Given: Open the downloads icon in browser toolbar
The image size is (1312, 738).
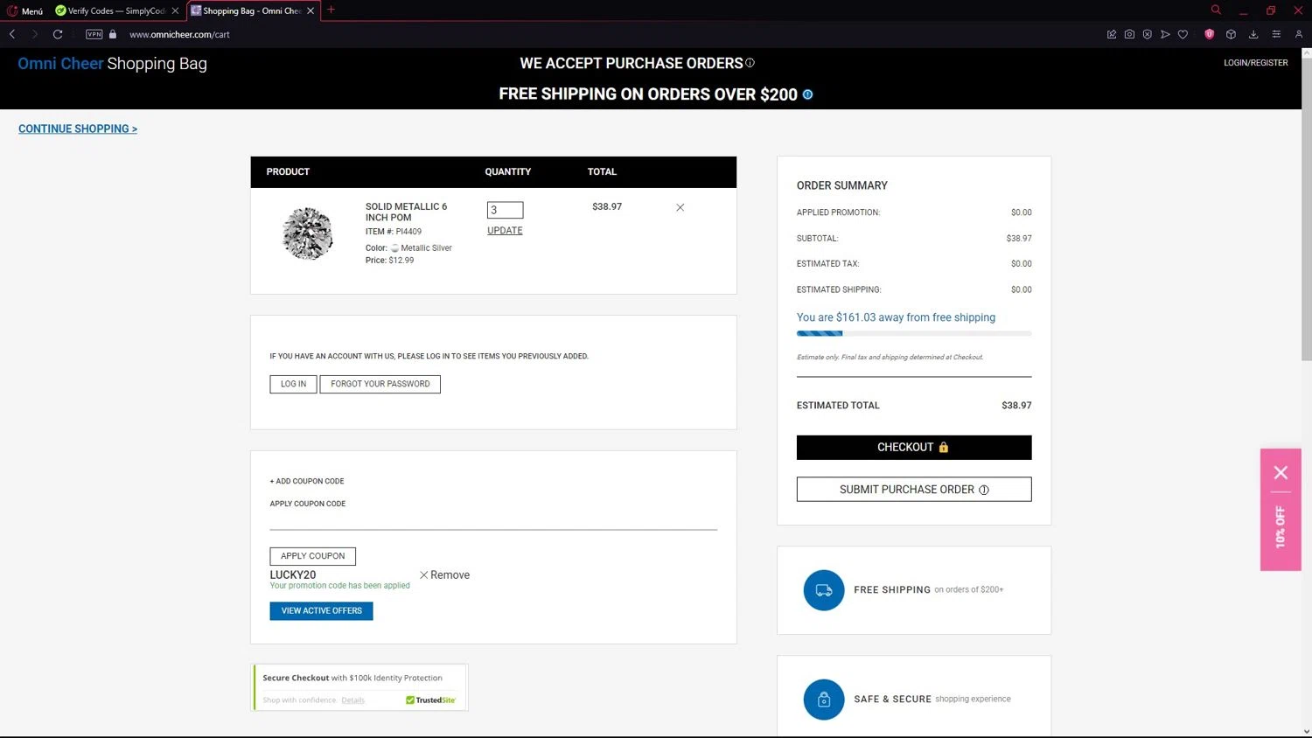Looking at the screenshot, I should (x=1253, y=34).
